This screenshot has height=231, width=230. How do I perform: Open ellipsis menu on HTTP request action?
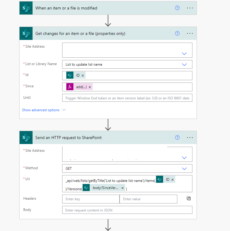tap(190, 137)
